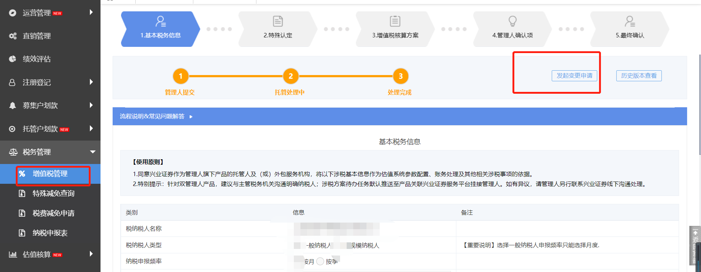Expand the 托管户划款 menu arrow
Image resolution: width=701 pixels, height=272 pixels.
[91, 128]
